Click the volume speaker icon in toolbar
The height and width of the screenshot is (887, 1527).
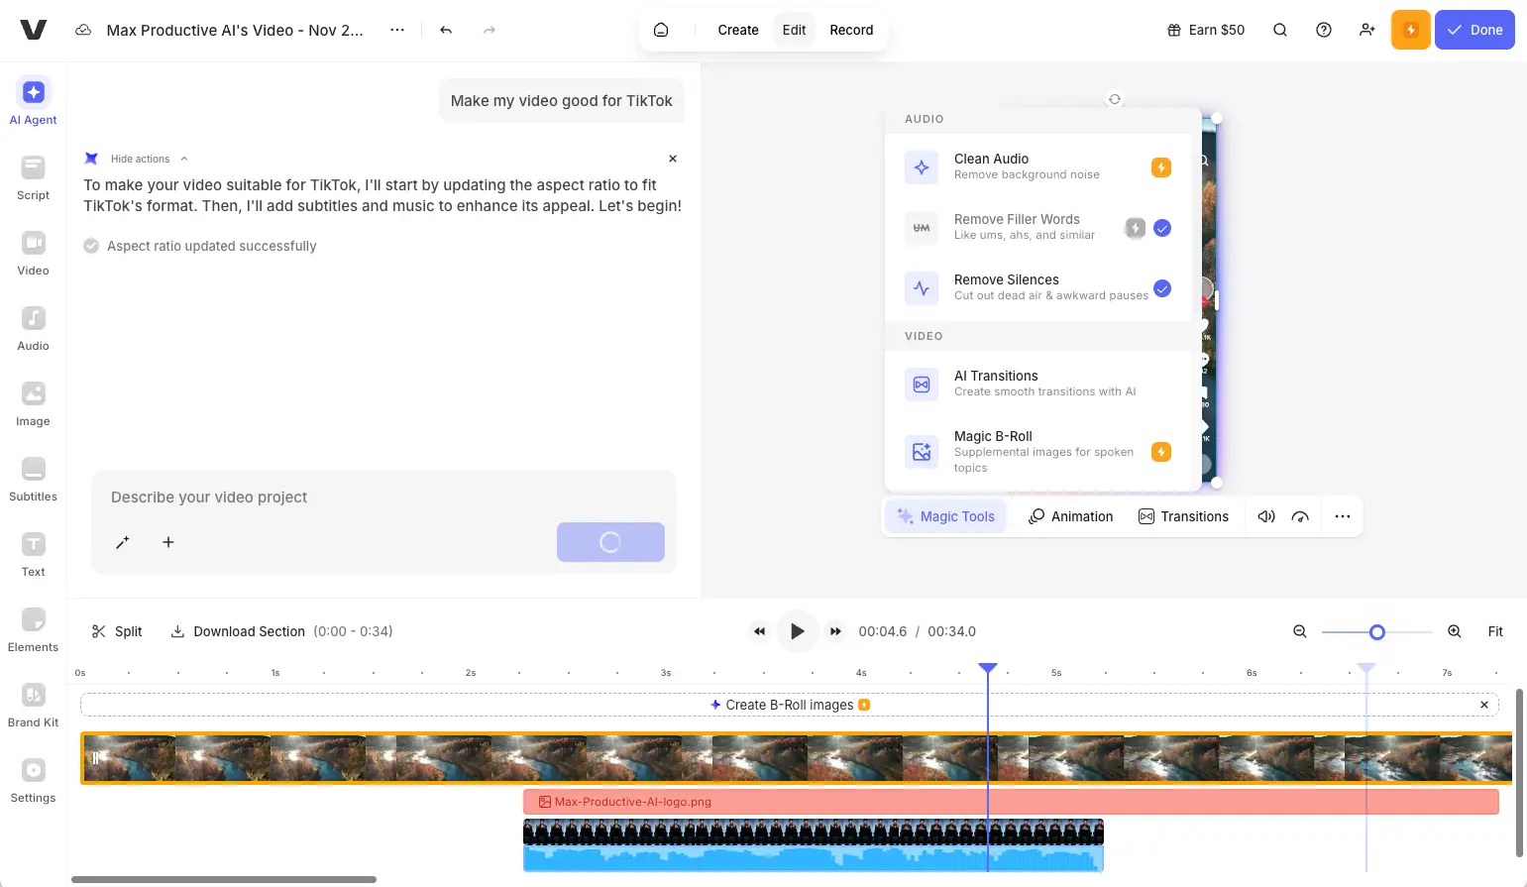pos(1265,516)
